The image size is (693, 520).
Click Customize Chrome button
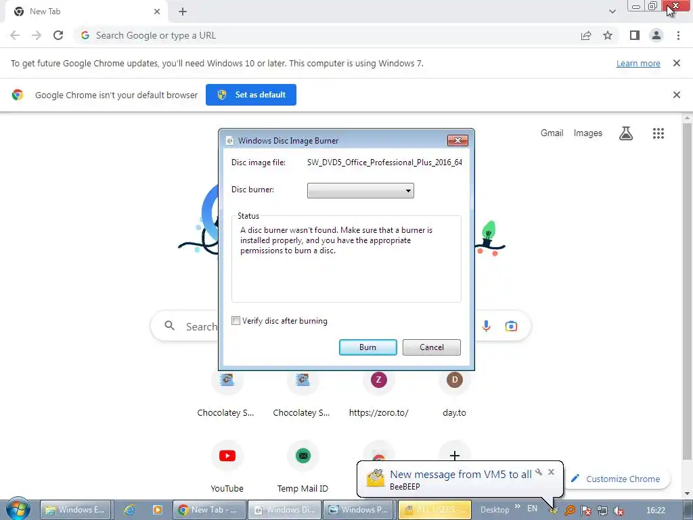(x=617, y=479)
